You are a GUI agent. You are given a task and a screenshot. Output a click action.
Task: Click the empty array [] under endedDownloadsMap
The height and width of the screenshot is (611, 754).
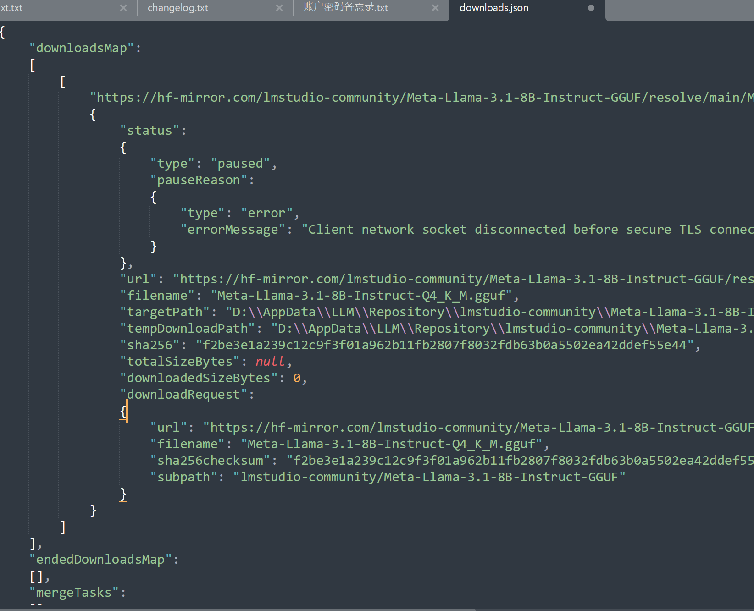click(37, 576)
